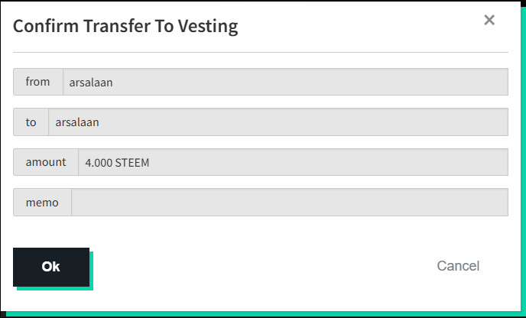Click the 'from' field label

(x=37, y=82)
